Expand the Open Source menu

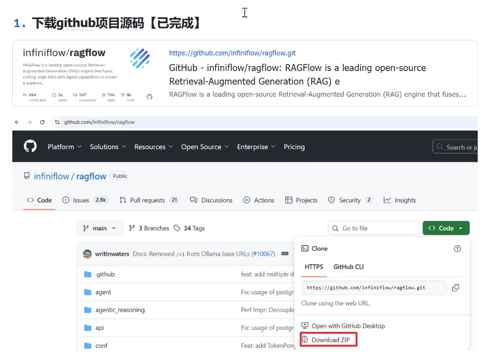pyautogui.click(x=205, y=147)
